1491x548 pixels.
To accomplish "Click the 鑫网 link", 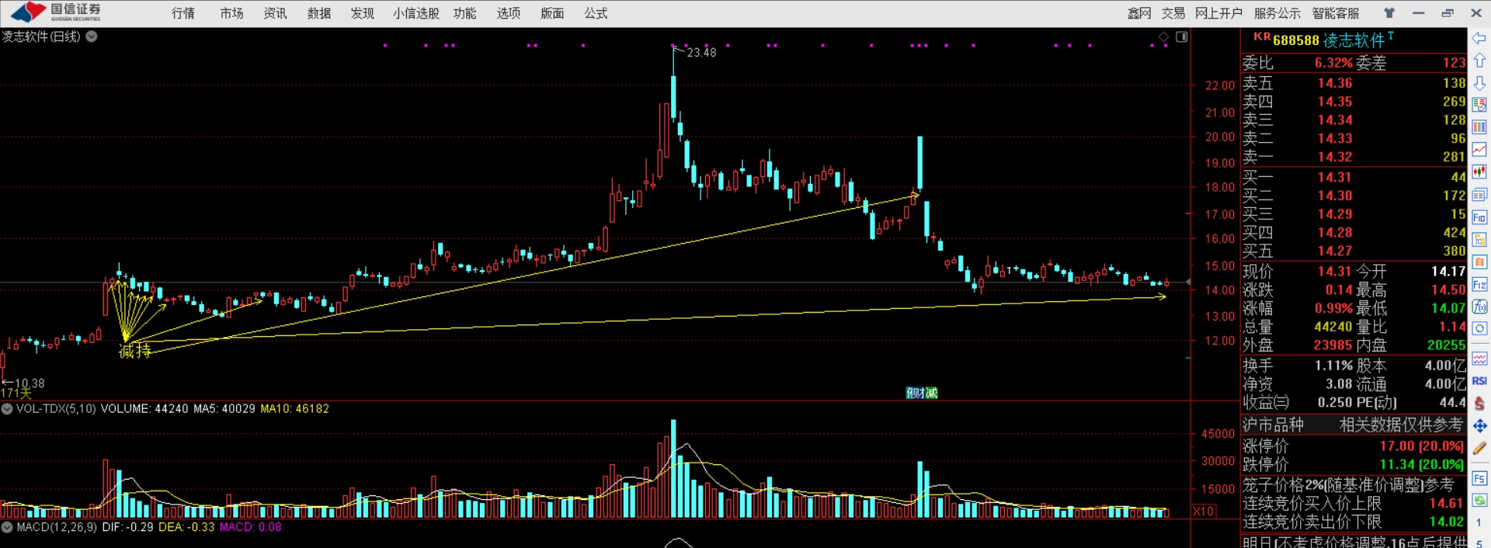I will coord(1139,13).
